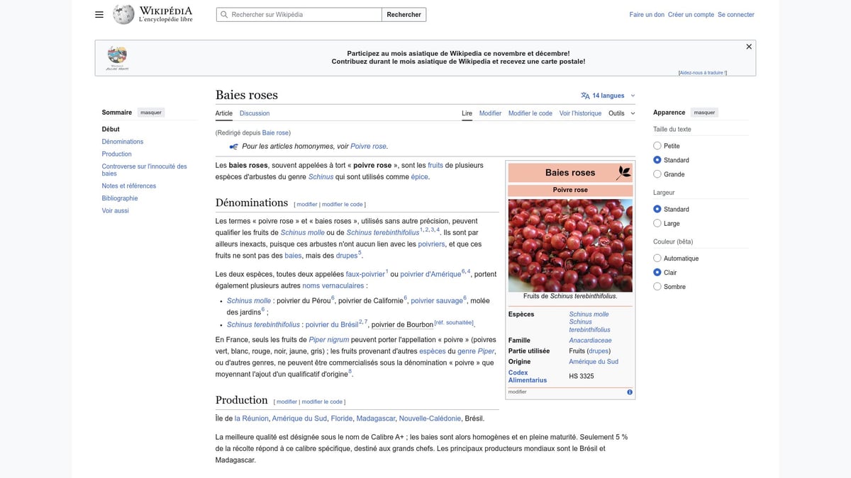The width and height of the screenshot is (851, 478).
Task: Click the info circle at infobox bottom
Action: tap(628, 391)
